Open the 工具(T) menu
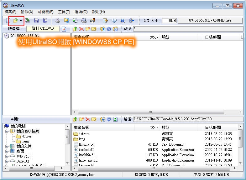 64,12
